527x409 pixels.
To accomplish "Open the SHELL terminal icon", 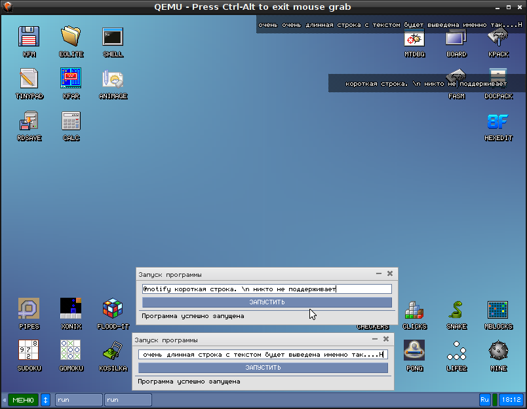I will tap(113, 38).
